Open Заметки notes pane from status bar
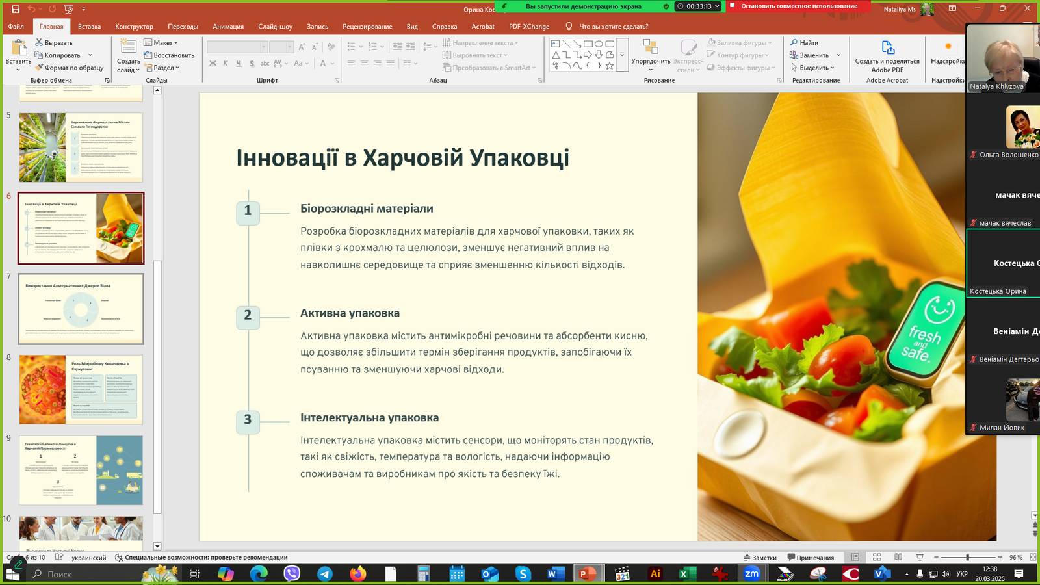Screen dimensions: 1040x585 (x=760, y=558)
